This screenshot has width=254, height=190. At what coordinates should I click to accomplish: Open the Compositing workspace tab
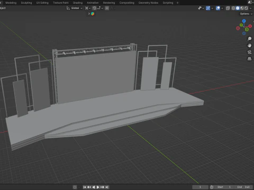pyautogui.click(x=126, y=3)
